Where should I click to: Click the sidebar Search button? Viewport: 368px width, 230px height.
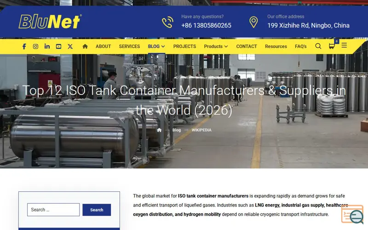(97, 210)
